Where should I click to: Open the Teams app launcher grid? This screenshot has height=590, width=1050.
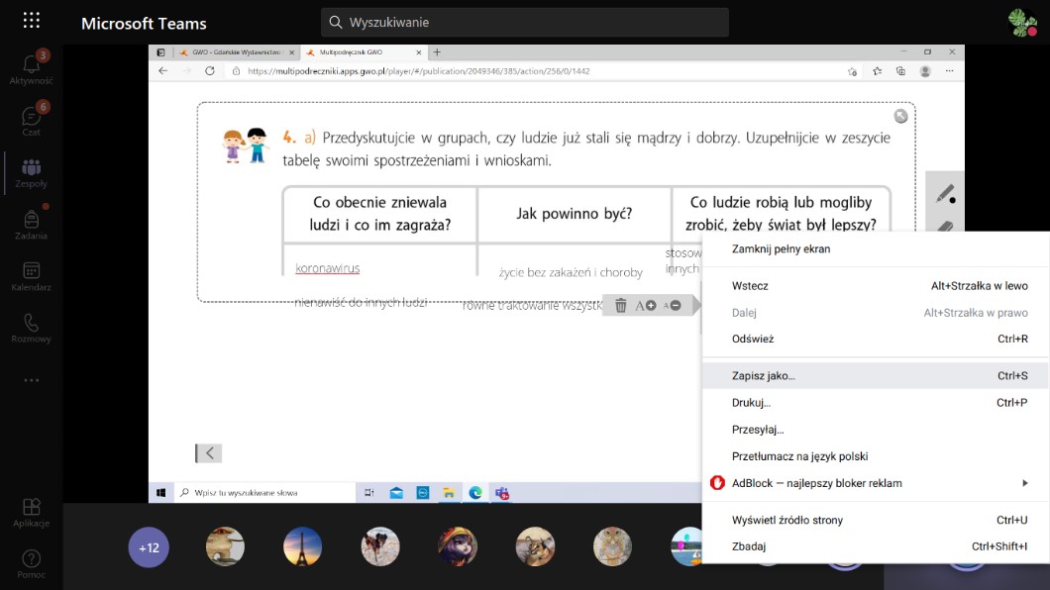point(31,21)
